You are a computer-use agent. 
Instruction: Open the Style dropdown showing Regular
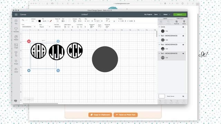tap(45, 27)
